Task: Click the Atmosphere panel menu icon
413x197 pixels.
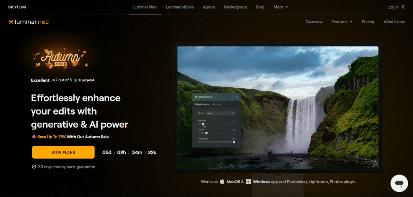Action: tap(196, 97)
